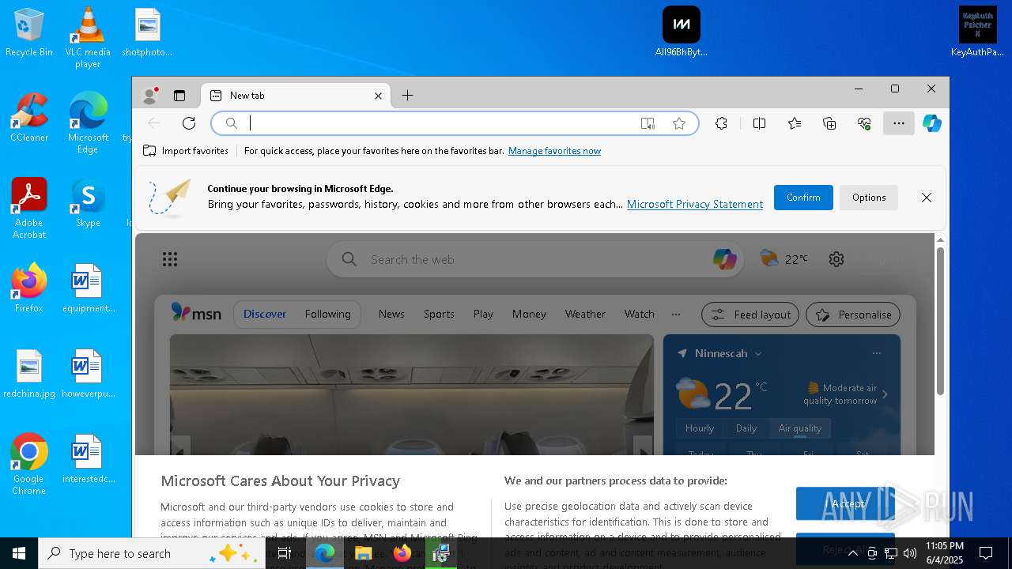Open weather card more options menu
The height and width of the screenshot is (569, 1012).
(x=876, y=353)
